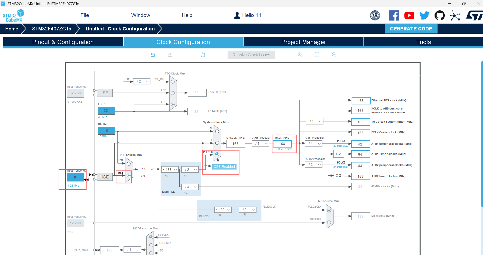Open the Main PLL /P divider dropdown
Screen dimensions: 483x255
(x=190, y=170)
